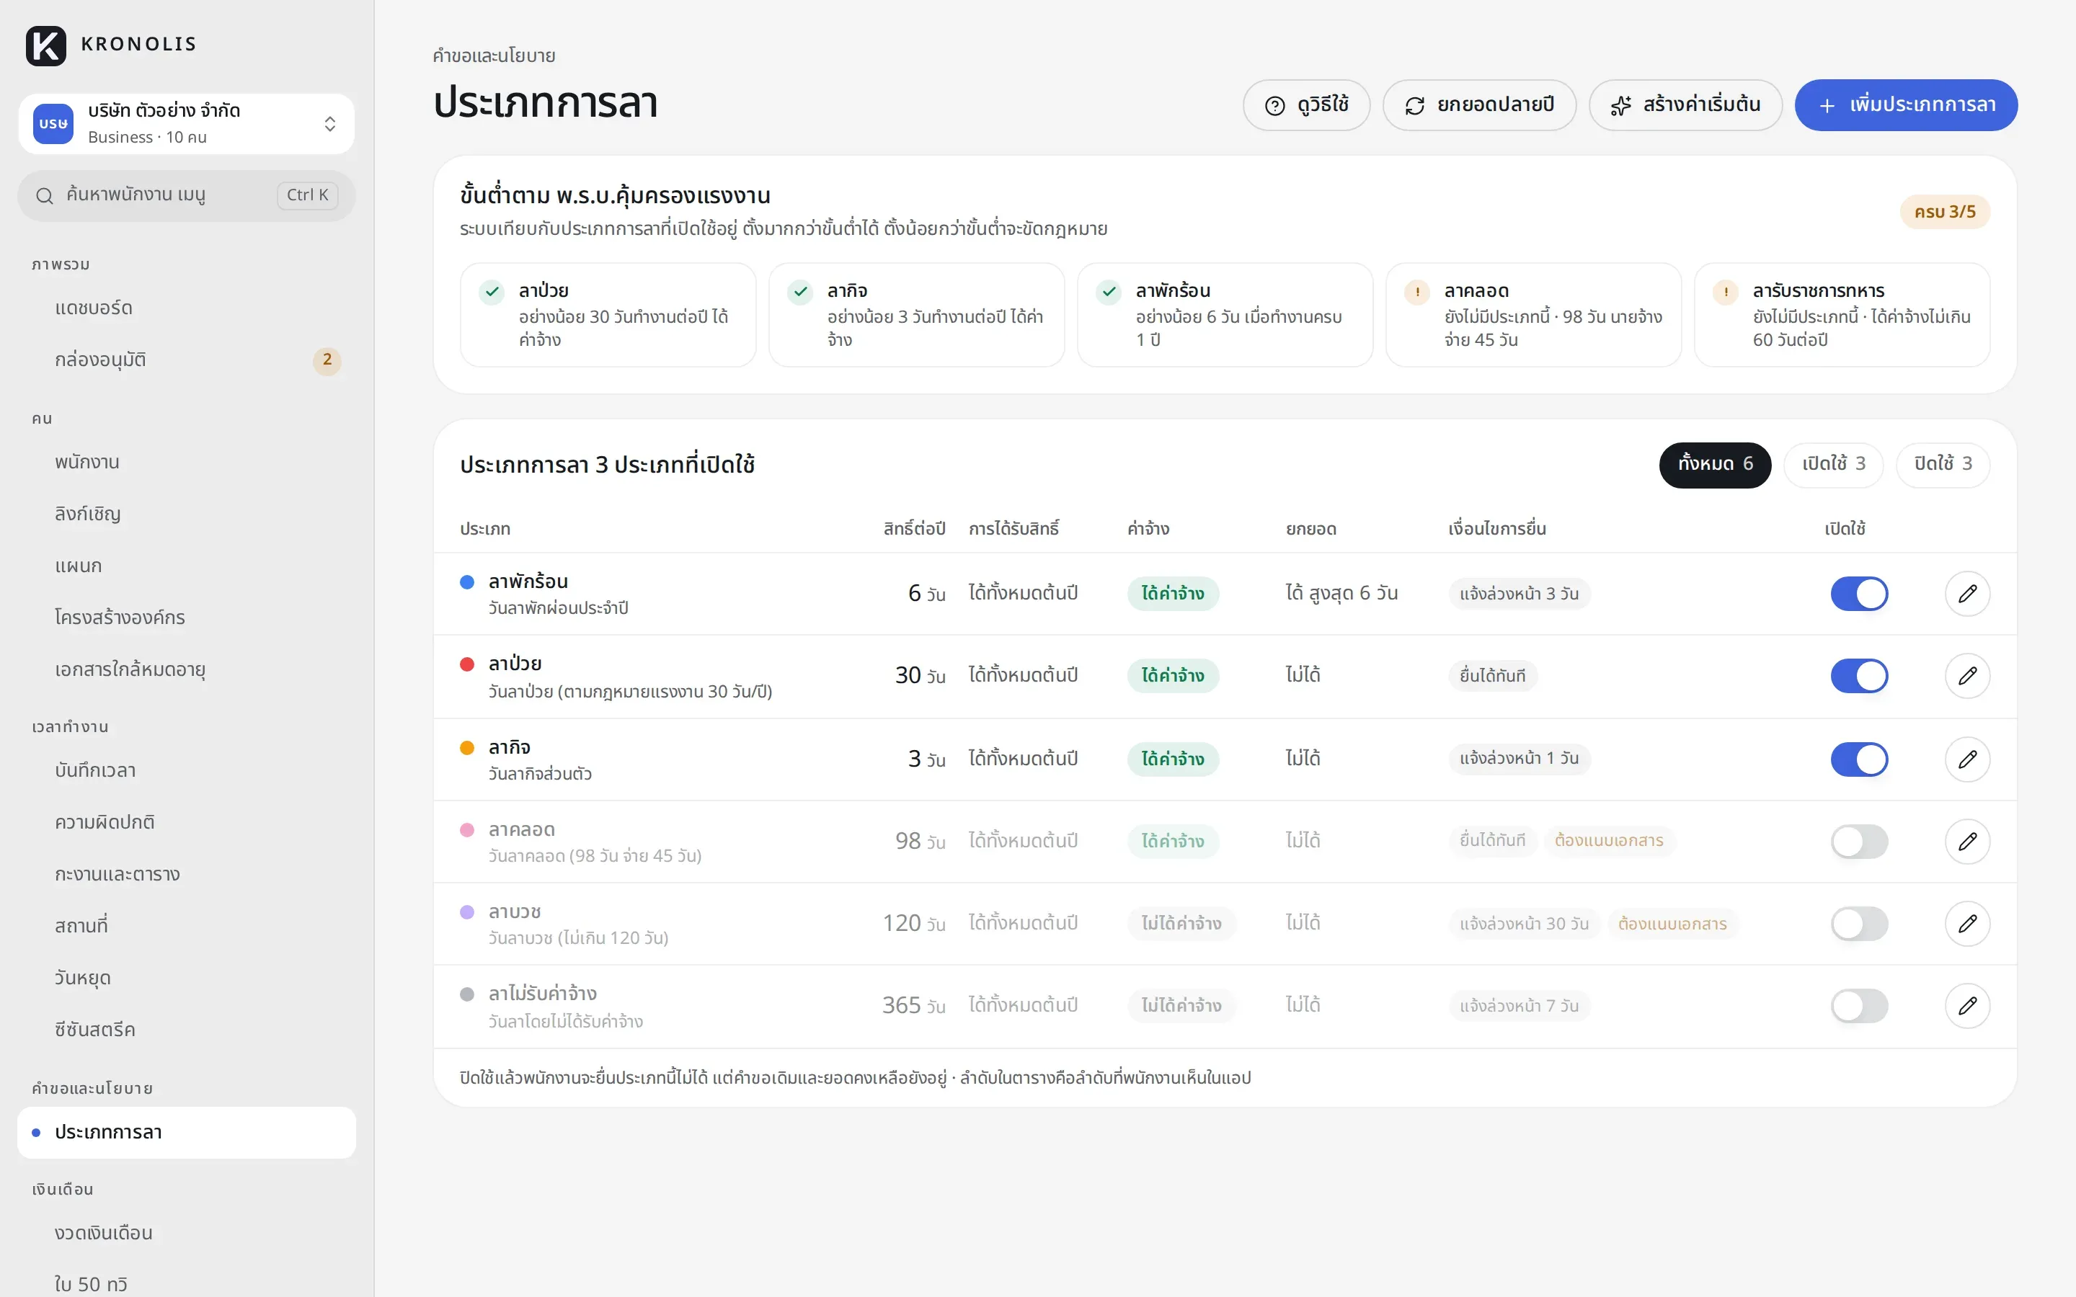The width and height of the screenshot is (2076, 1297).
Task: Click the บรษ company avatar icon
Action: (53, 123)
